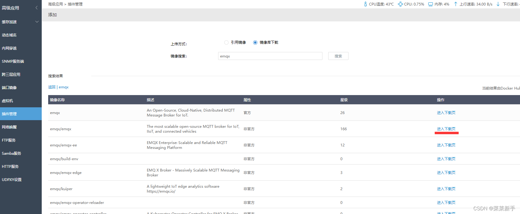
Task: Click the 操作 column header
Action: tap(441, 100)
